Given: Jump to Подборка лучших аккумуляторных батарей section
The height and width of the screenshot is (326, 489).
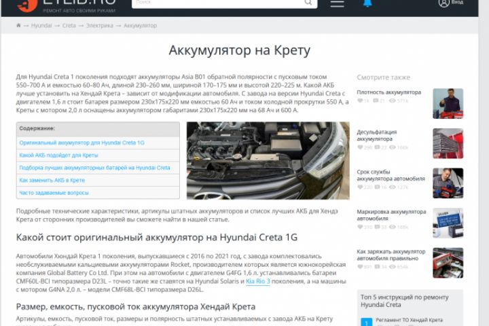Looking at the screenshot, I should [x=95, y=168].
